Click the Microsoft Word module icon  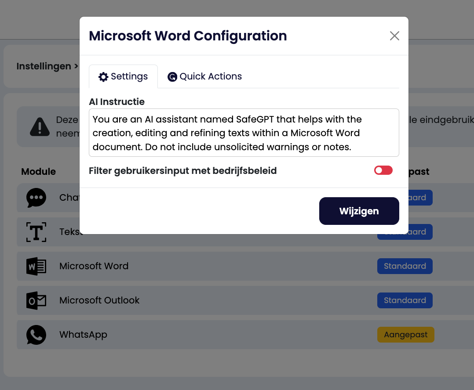pyautogui.click(x=36, y=266)
